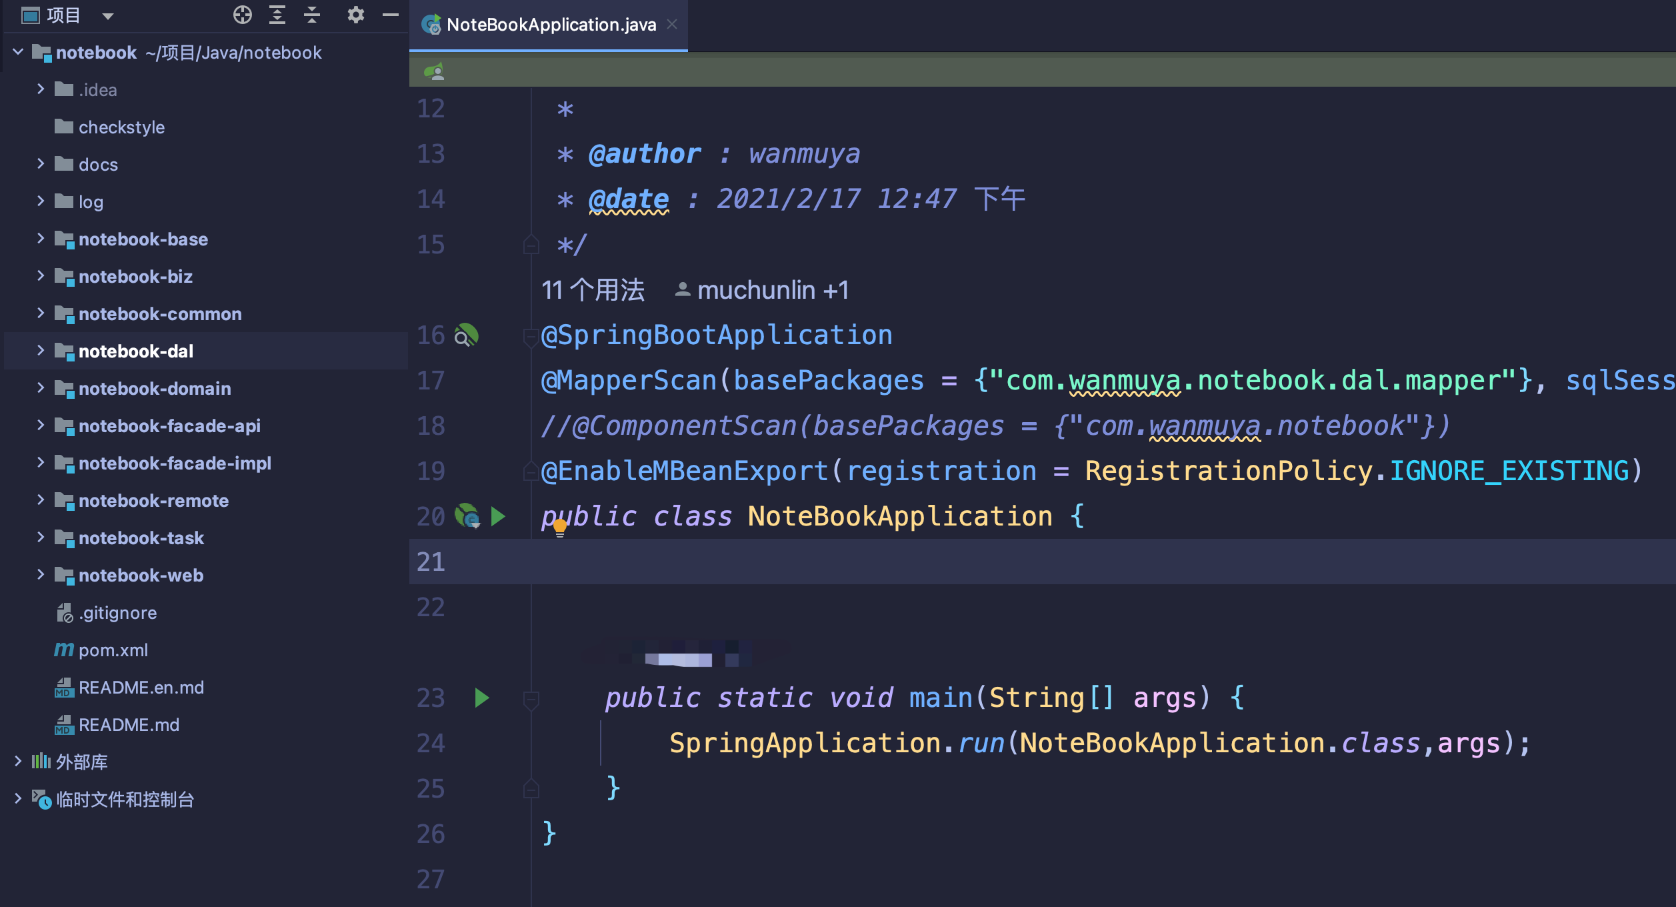The image size is (1676, 907).
Task: Expand the notebook-biz module
Action: (x=41, y=275)
